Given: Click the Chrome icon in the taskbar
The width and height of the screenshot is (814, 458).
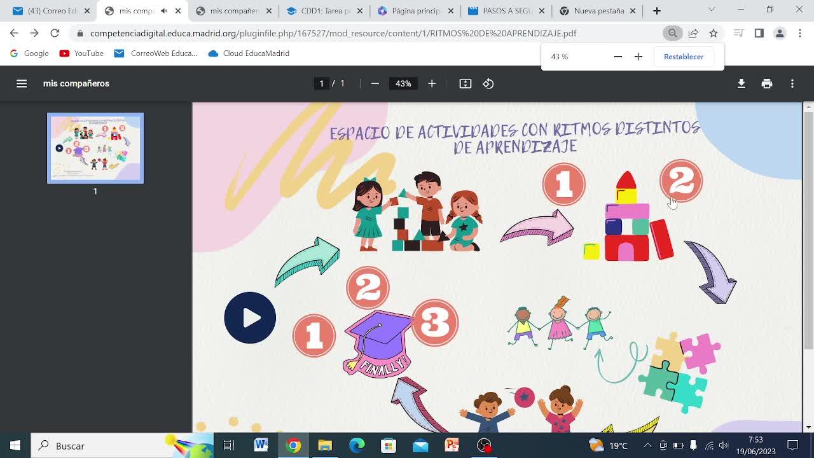Looking at the screenshot, I should (x=293, y=445).
